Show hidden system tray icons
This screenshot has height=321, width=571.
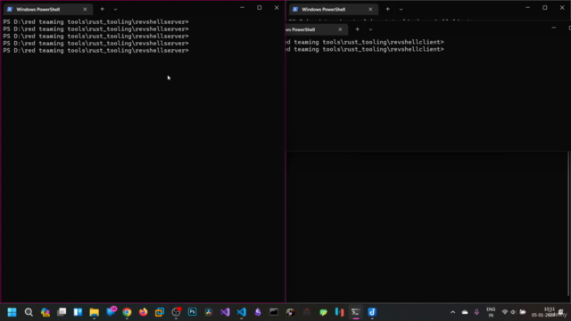coord(452,312)
